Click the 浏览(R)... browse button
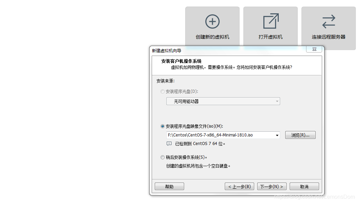This screenshot has height=203, width=358. click(x=300, y=135)
